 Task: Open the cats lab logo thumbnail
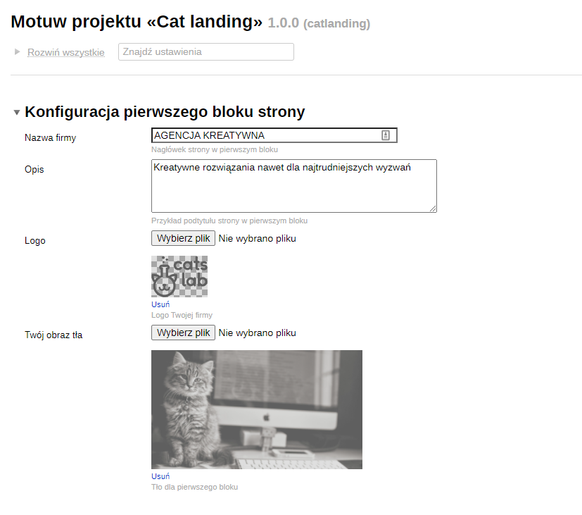tap(179, 276)
